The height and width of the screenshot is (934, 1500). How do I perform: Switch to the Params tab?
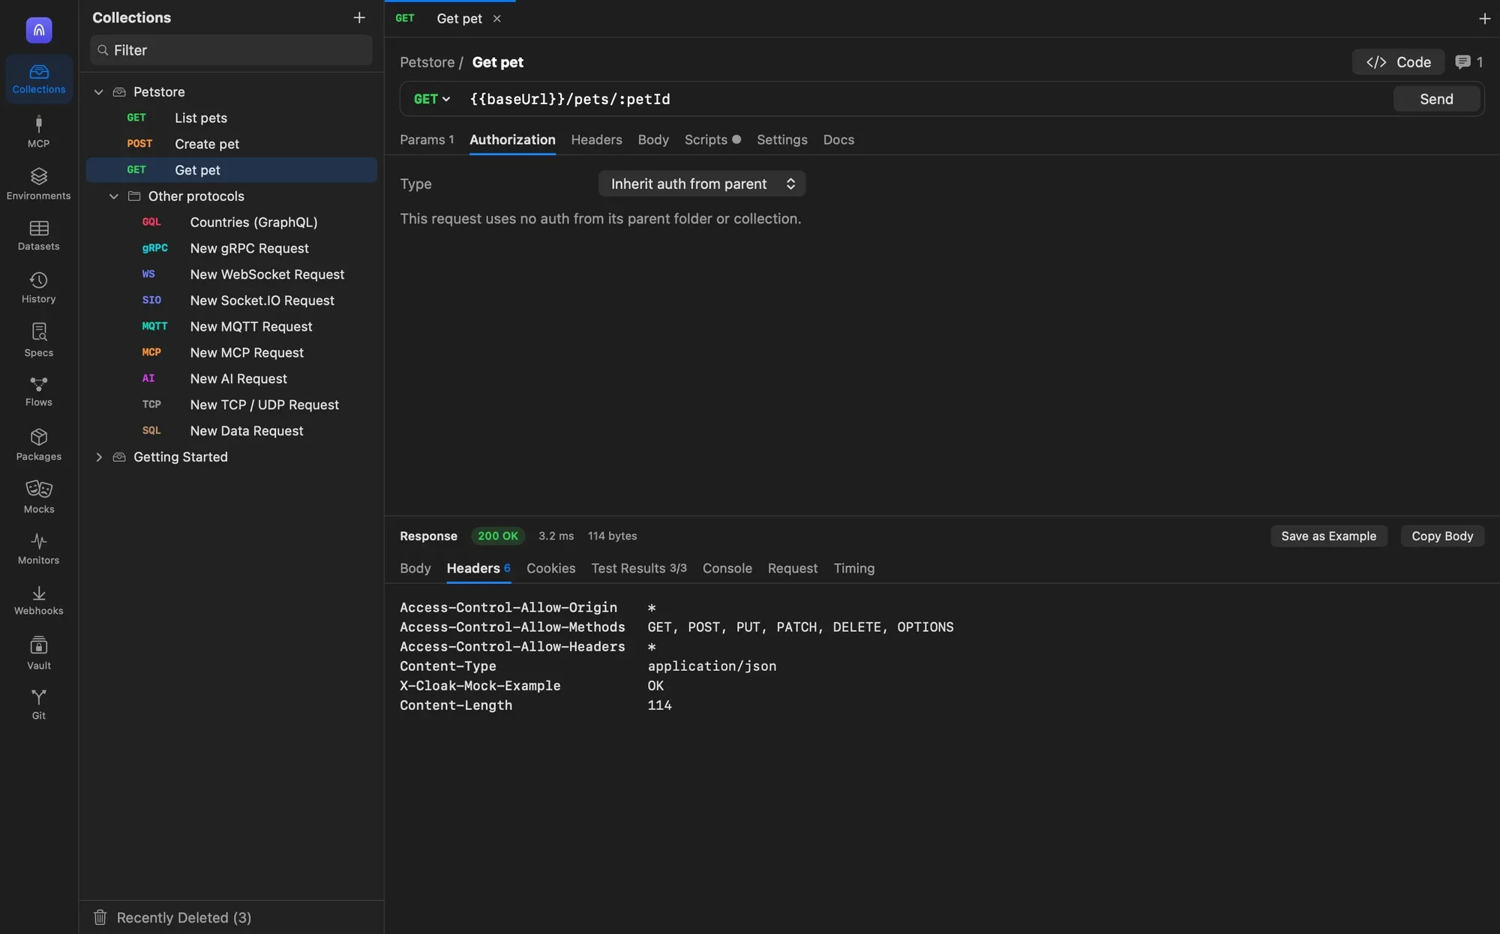pyautogui.click(x=427, y=139)
